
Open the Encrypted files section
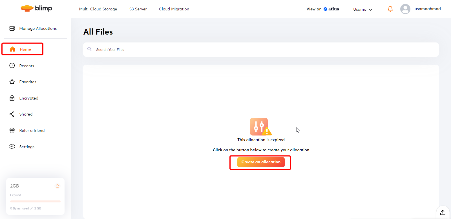pos(28,98)
